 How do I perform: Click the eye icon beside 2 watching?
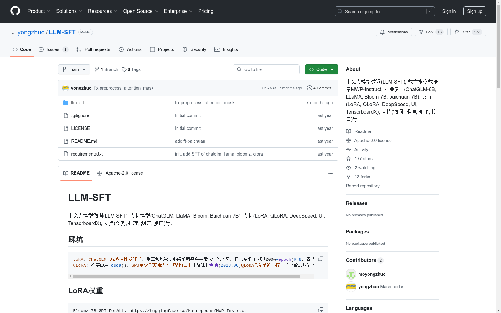pyautogui.click(x=349, y=168)
